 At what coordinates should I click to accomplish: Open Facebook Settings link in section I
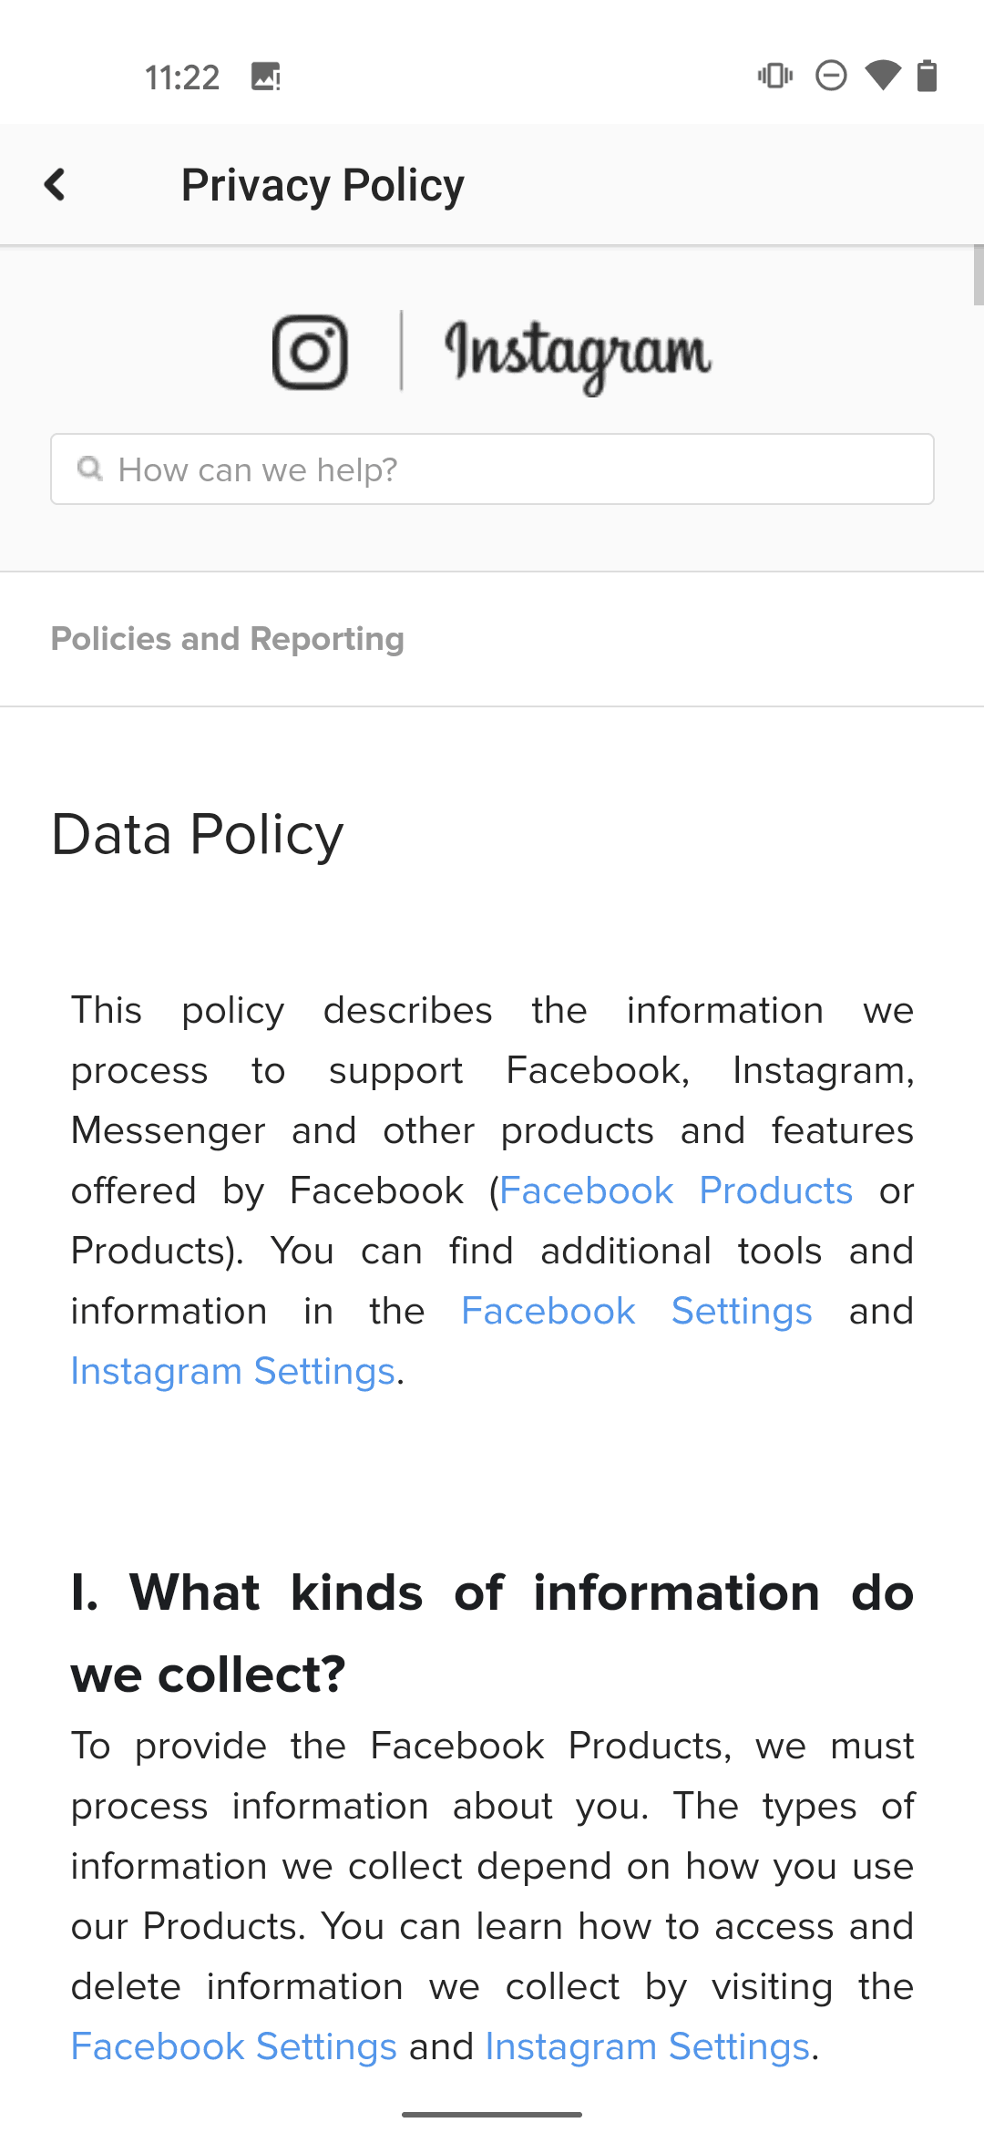point(234,2046)
